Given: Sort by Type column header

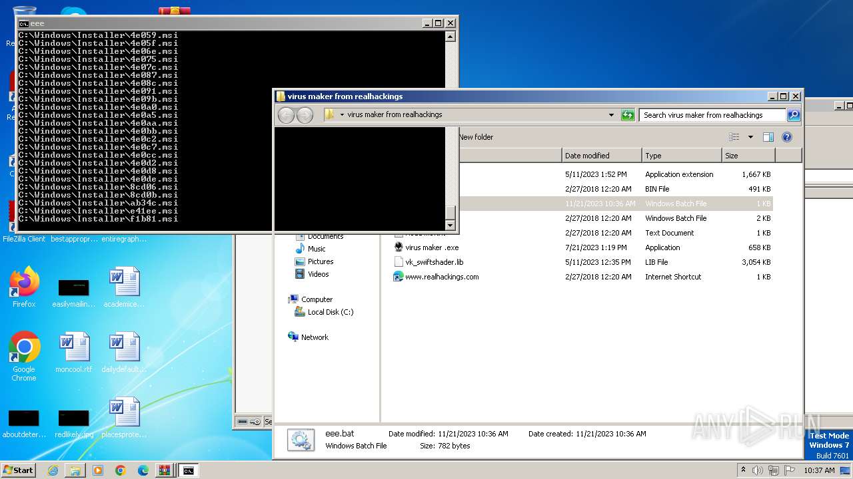Looking at the screenshot, I should [x=682, y=156].
